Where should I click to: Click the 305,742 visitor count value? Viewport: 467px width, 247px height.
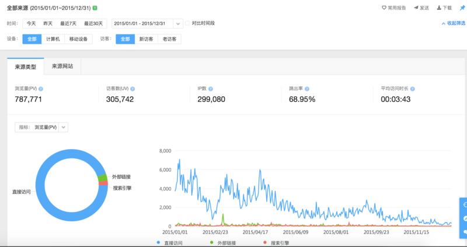[x=120, y=99]
